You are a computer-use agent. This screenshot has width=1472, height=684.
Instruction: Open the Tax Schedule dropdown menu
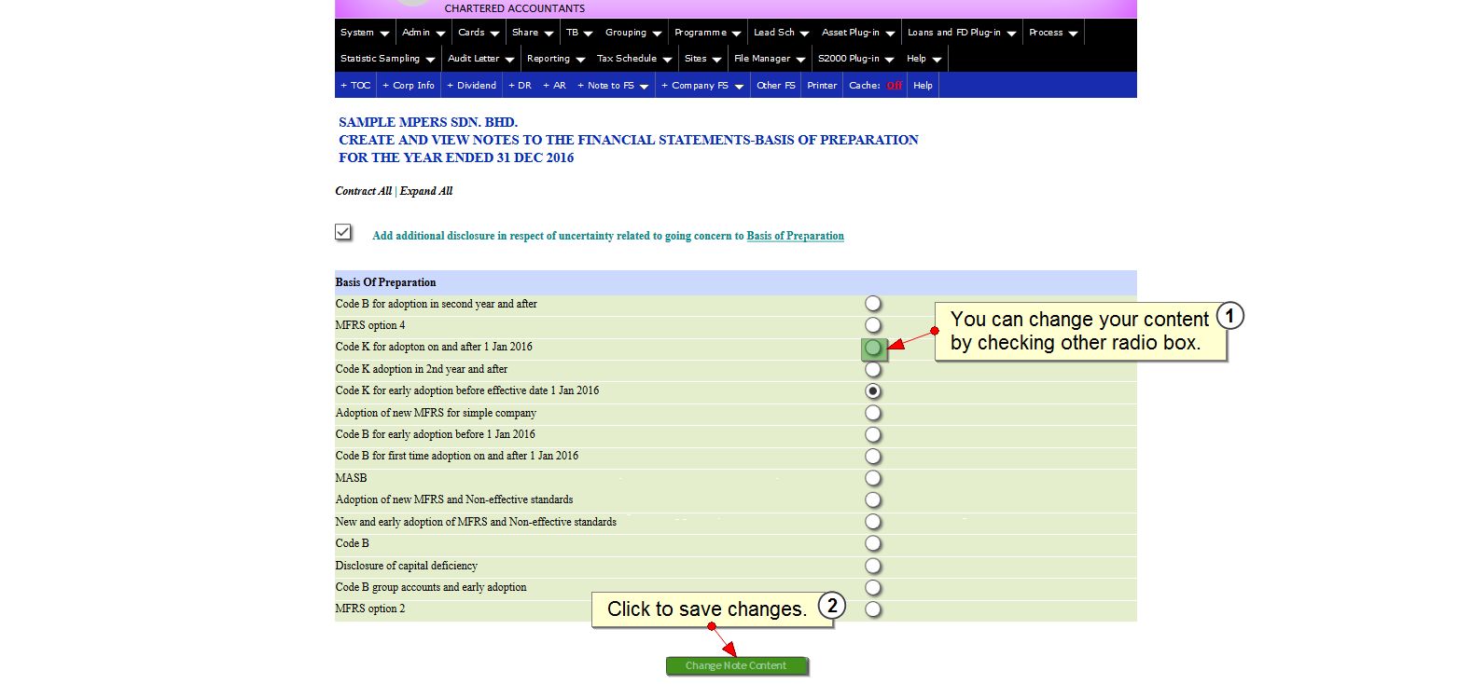coord(633,59)
